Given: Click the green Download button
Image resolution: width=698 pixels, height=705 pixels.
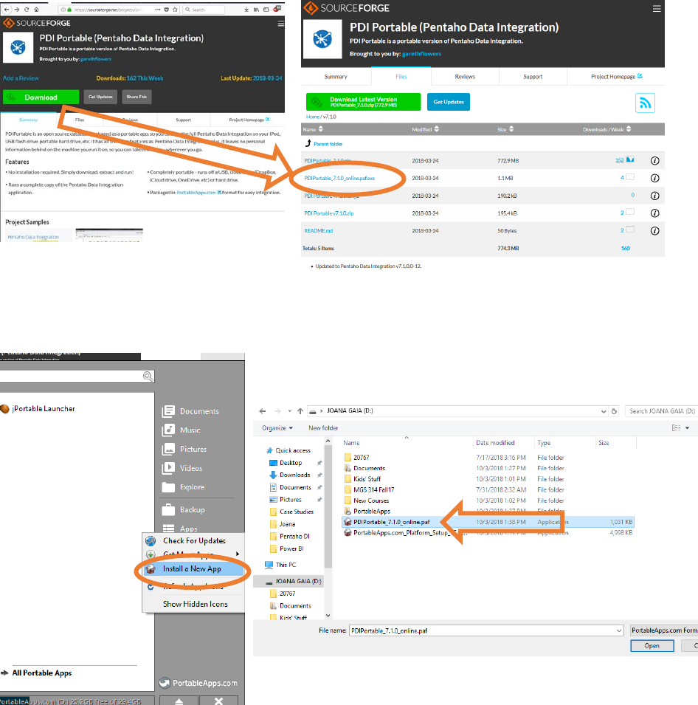Looking at the screenshot, I should point(41,97).
